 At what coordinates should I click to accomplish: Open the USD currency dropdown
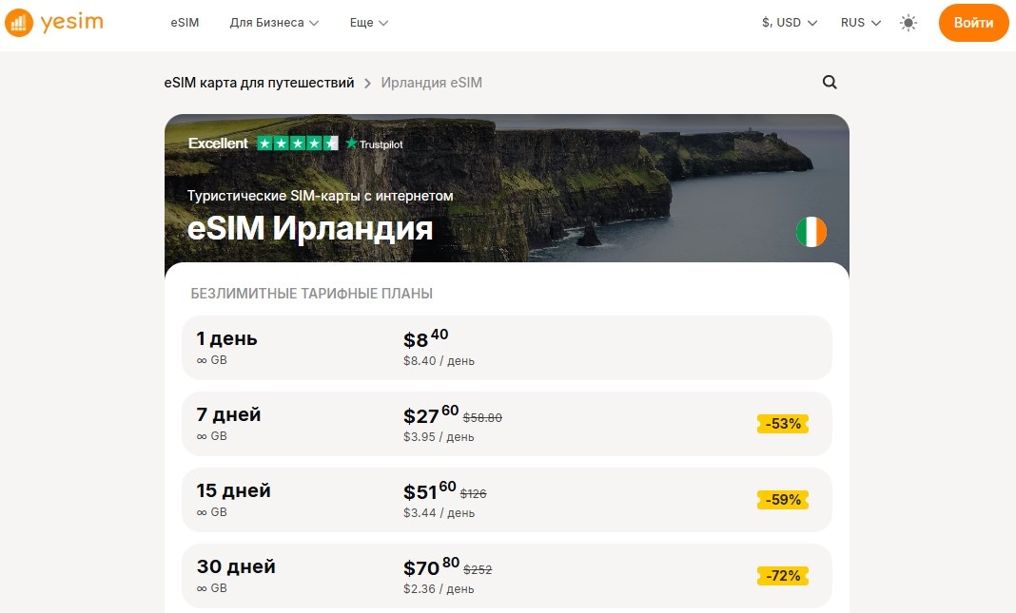coord(788,22)
